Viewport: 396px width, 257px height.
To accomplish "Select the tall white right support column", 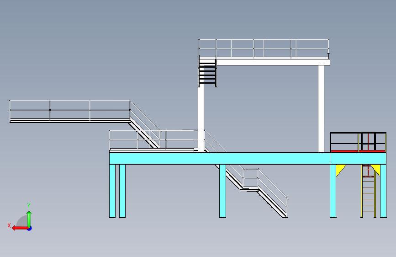I will (x=321, y=109).
